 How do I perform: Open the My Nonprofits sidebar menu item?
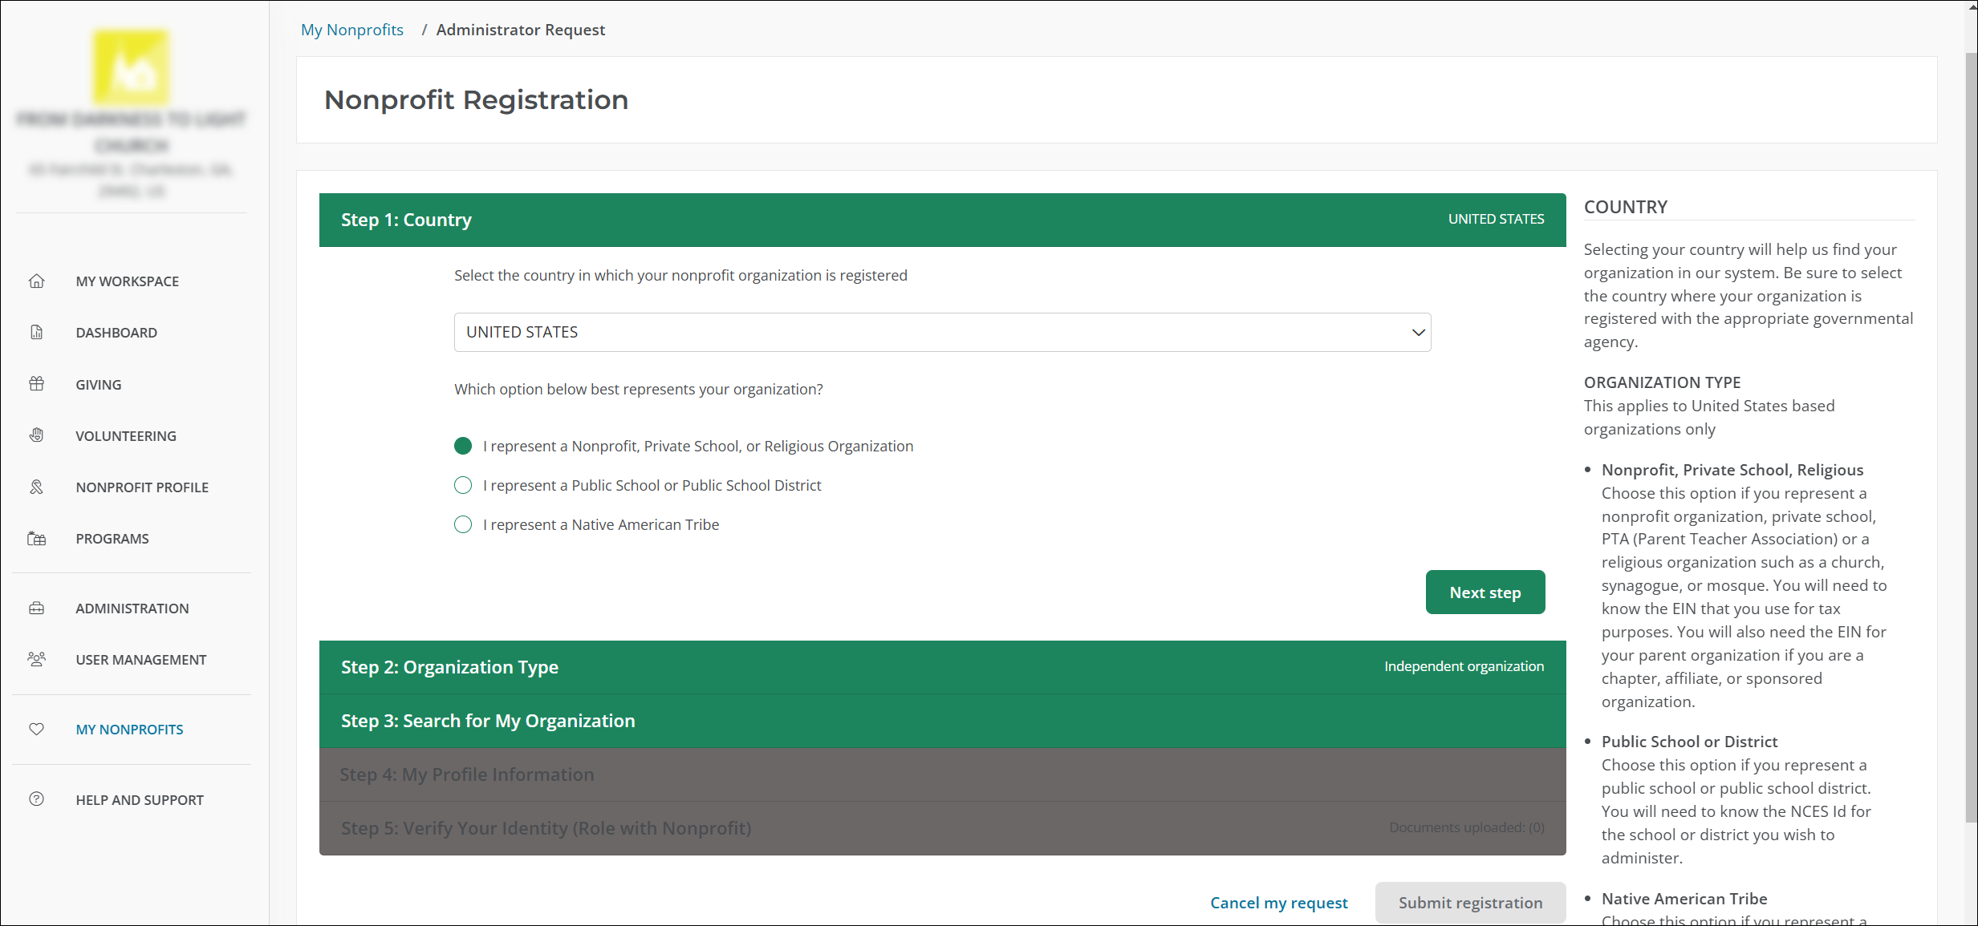(x=129, y=730)
